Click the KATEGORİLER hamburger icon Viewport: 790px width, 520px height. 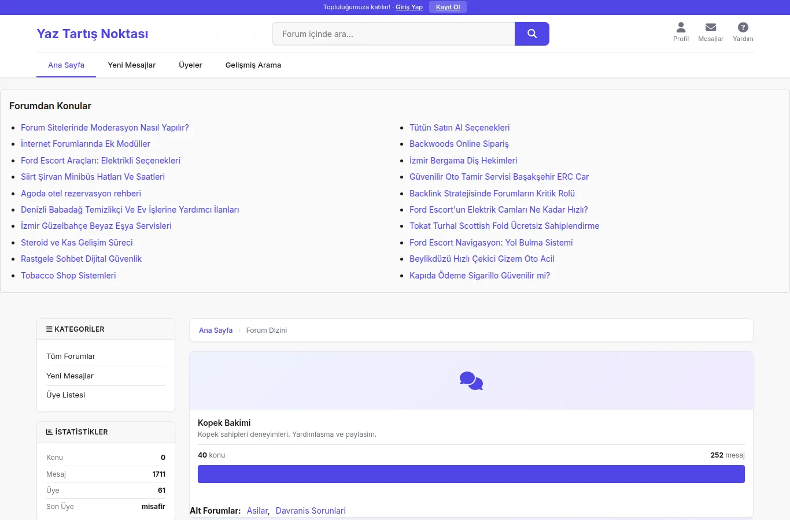pyautogui.click(x=49, y=329)
